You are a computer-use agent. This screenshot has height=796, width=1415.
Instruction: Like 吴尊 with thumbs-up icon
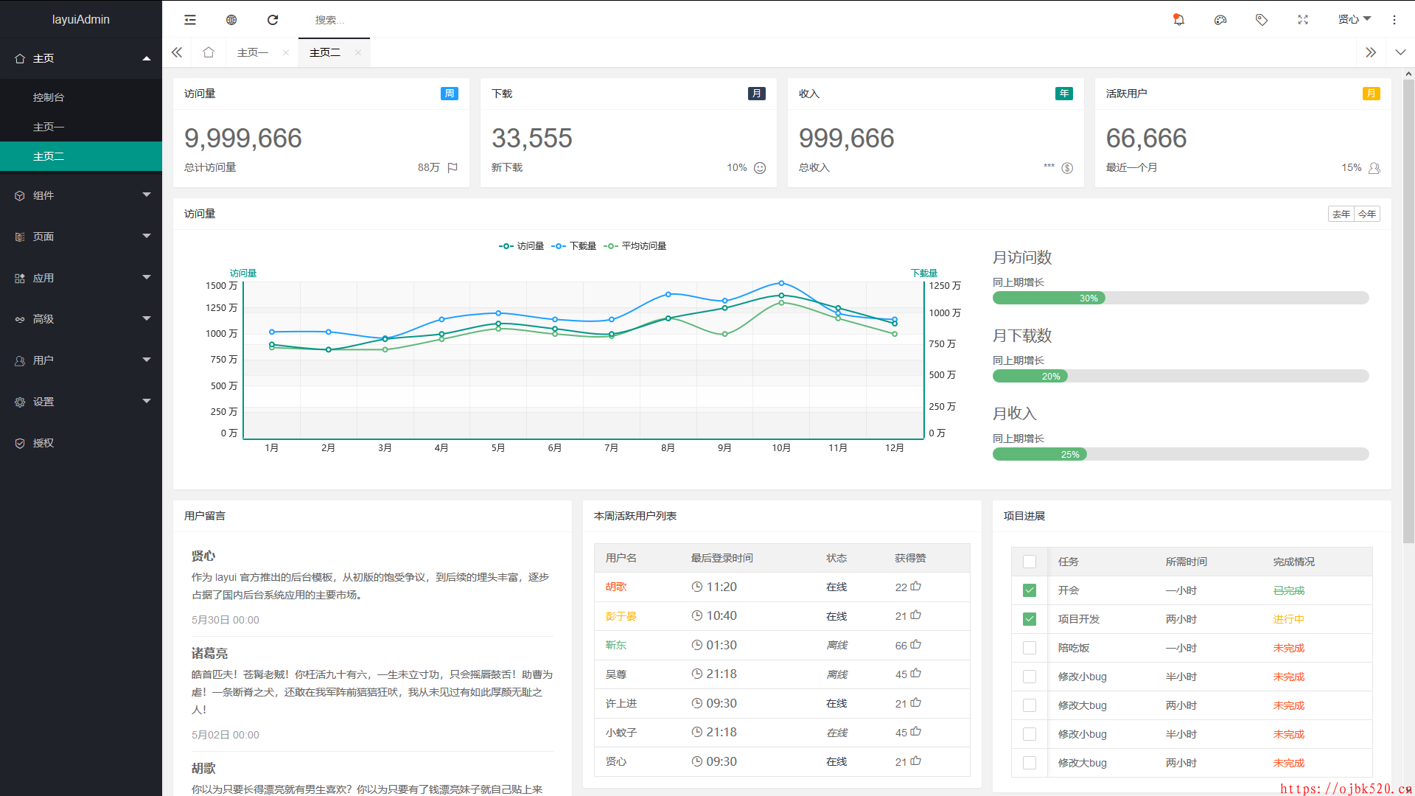click(916, 674)
